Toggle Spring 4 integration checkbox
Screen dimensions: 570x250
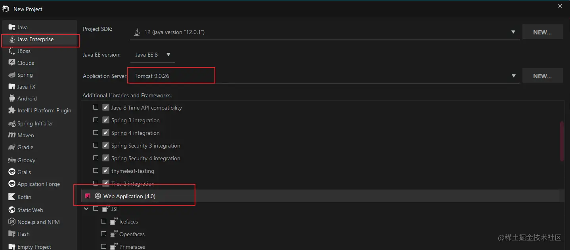point(96,133)
